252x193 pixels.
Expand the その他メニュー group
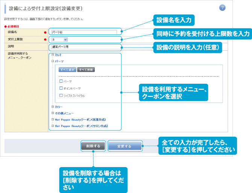[53, 113]
